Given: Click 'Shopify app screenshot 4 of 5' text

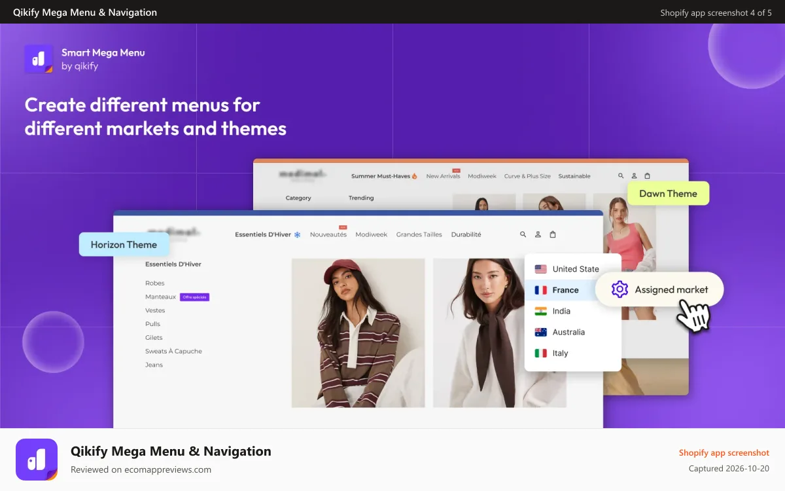Looking at the screenshot, I should 716,12.
